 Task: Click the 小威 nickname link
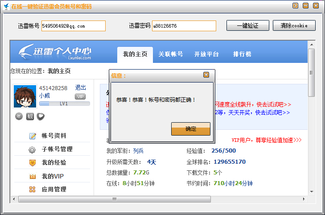click(45, 95)
